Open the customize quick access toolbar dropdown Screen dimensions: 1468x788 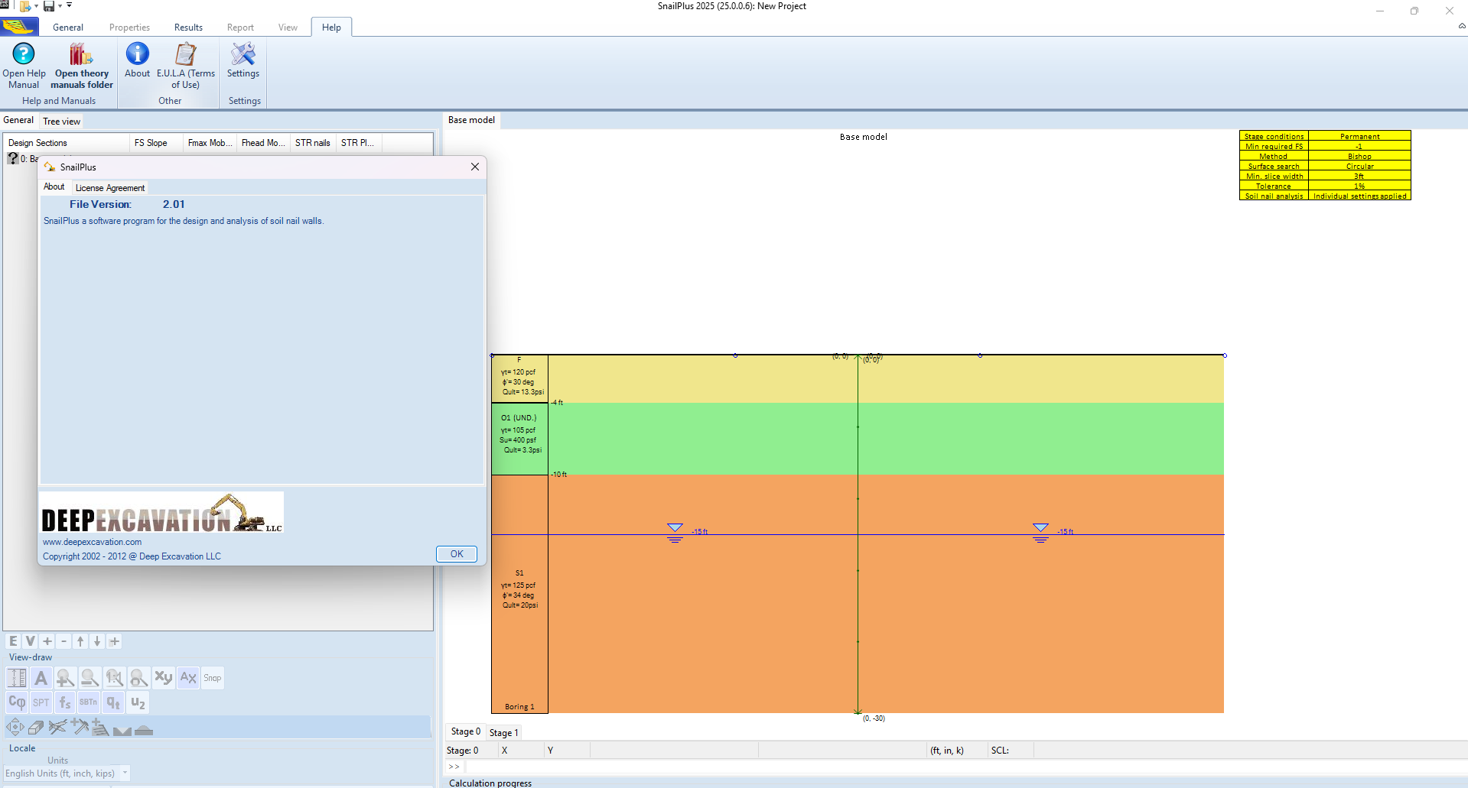[69, 5]
